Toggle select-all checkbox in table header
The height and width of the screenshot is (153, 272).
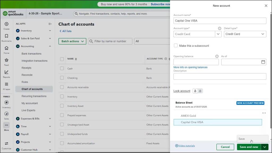[x=62, y=59]
